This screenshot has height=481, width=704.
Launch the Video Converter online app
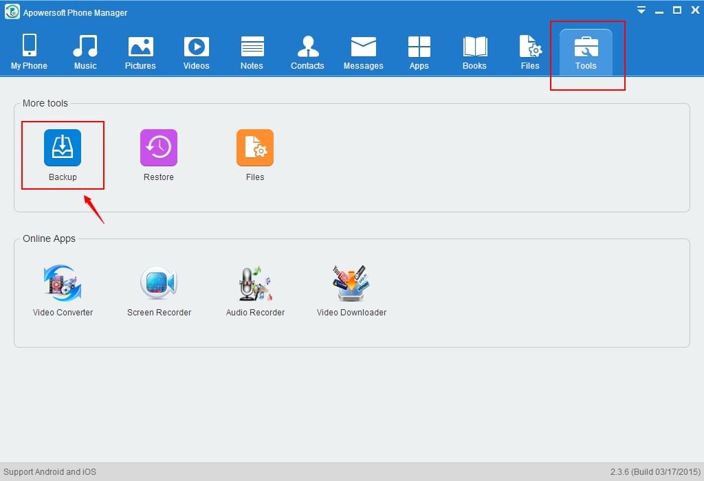click(63, 284)
